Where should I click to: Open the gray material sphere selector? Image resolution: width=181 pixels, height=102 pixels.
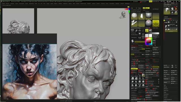(x=148, y=16)
